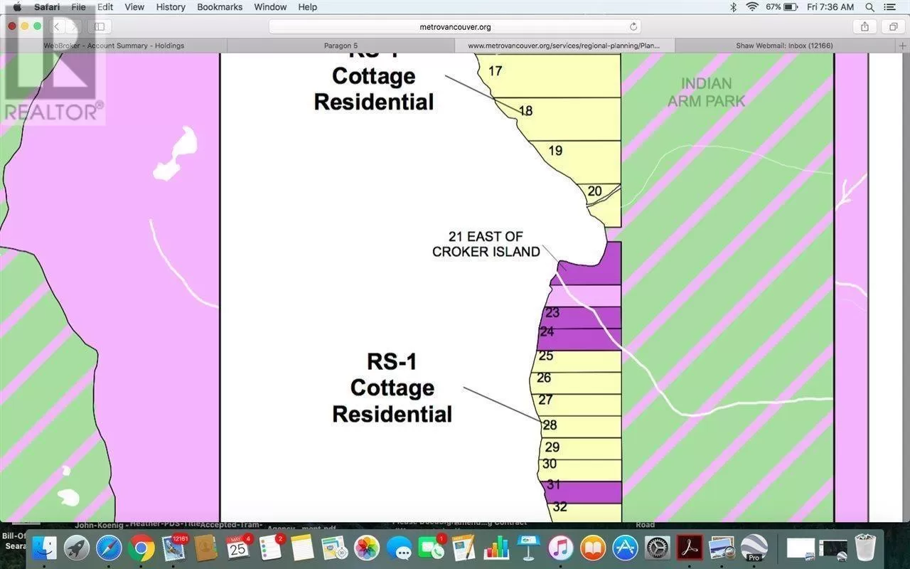Open Google Earth Pro in dock
910x569 pixels.
(x=753, y=548)
